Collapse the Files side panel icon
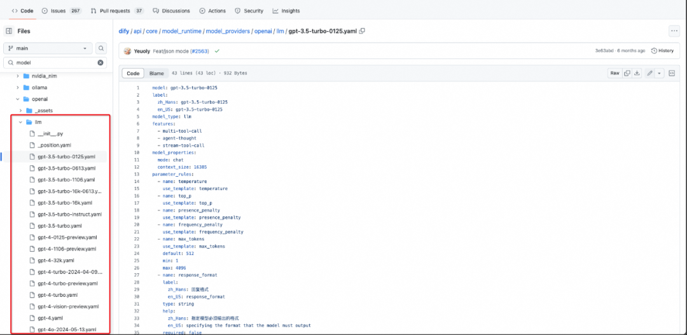687x335 pixels. coord(9,31)
